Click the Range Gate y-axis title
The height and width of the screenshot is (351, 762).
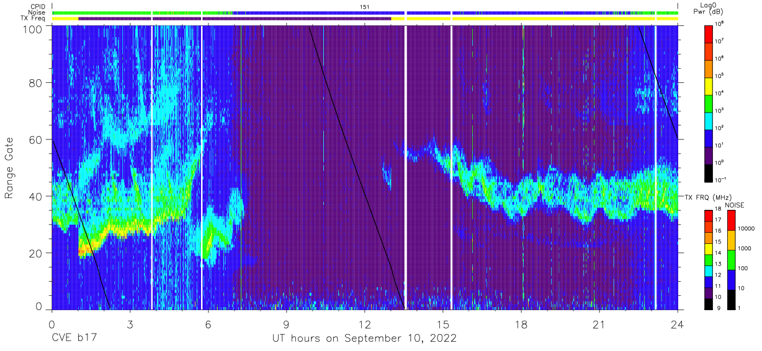[x=10, y=168]
